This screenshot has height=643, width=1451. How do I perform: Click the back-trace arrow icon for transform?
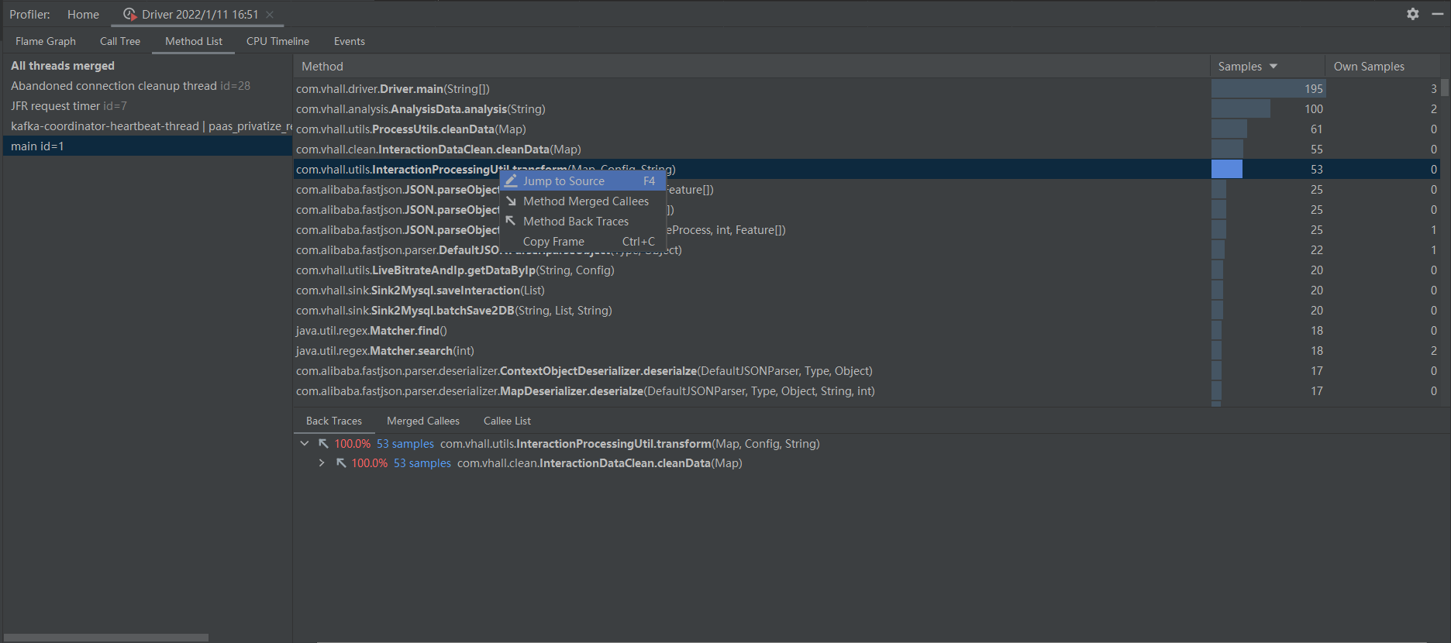tap(323, 444)
